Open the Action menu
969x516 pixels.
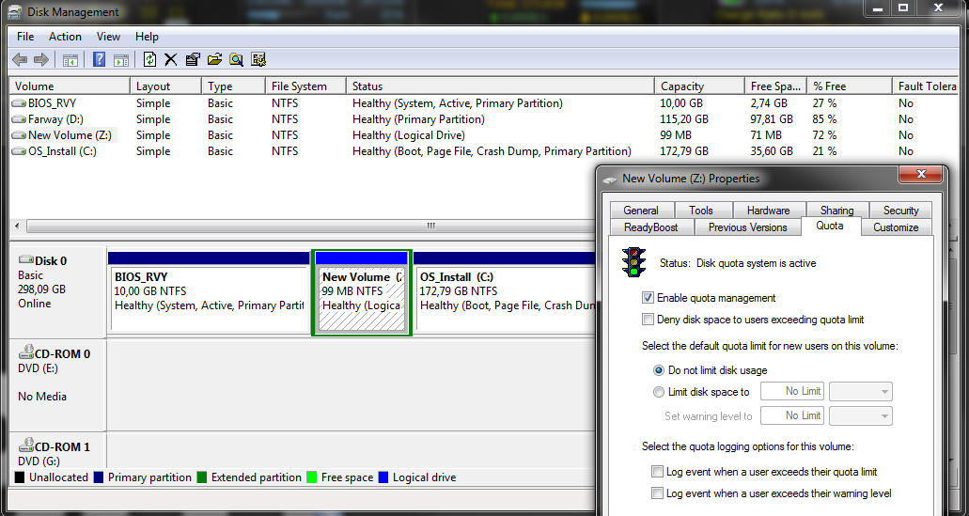tap(65, 37)
